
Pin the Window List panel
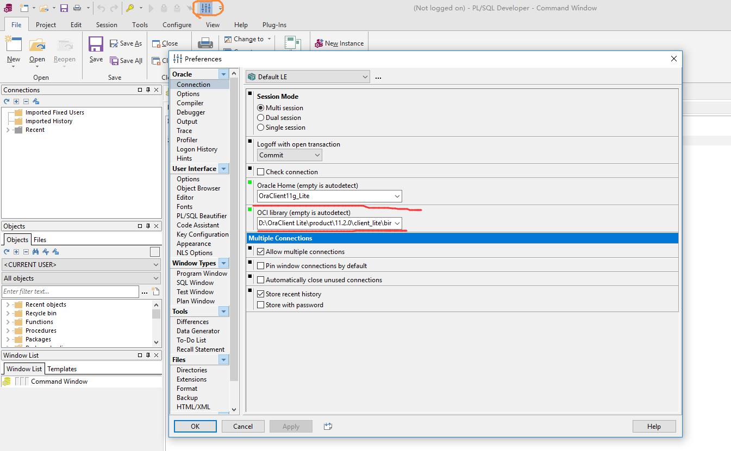(x=148, y=355)
